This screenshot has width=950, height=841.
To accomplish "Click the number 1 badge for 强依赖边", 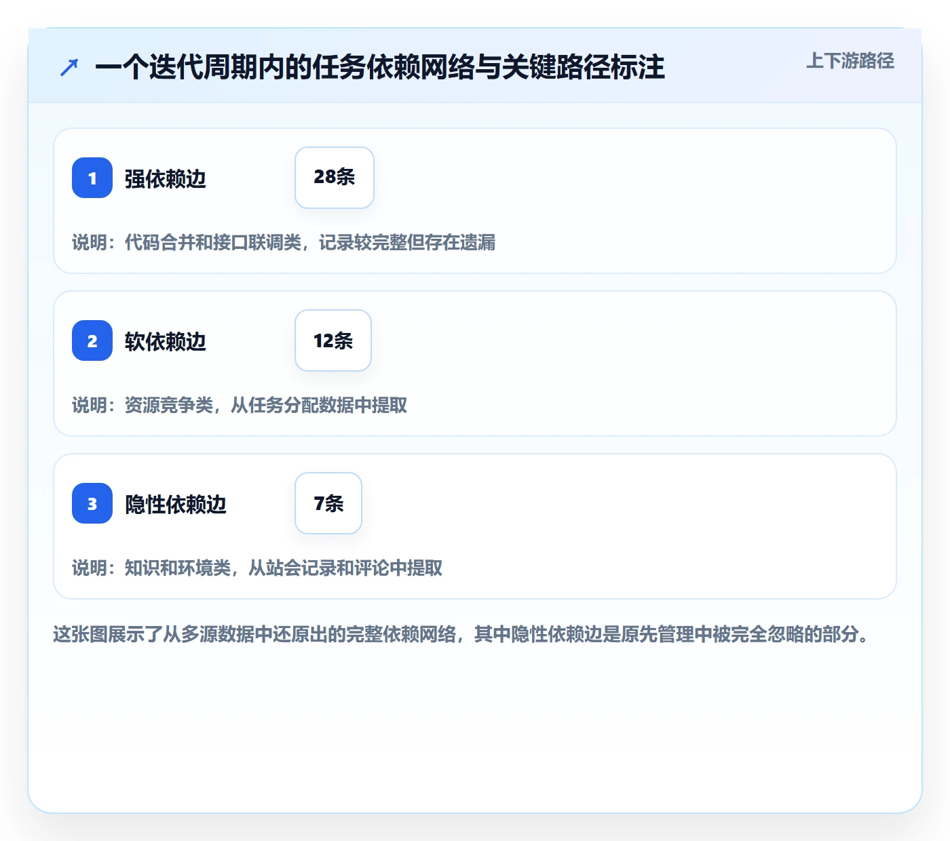I will pyautogui.click(x=92, y=178).
